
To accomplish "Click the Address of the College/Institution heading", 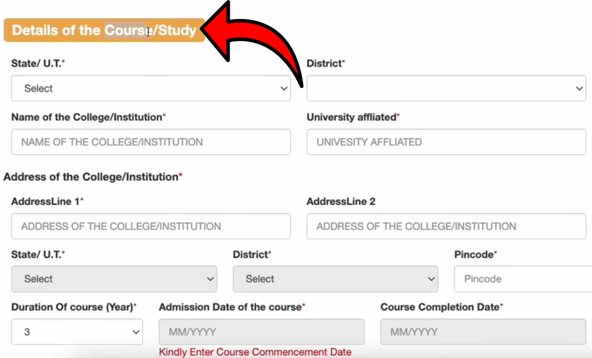I will point(92,177).
